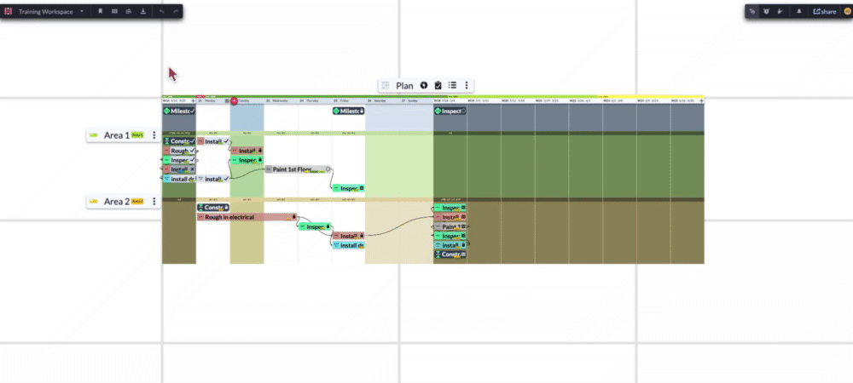Click the bookmark icon in top toolbar
The width and height of the screenshot is (853, 383).
(x=101, y=12)
